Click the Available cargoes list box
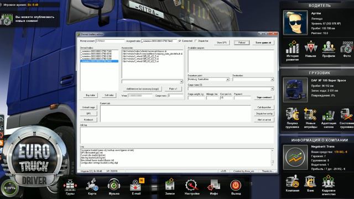Viewport: 354px width, 199px height. click(x=231, y=61)
